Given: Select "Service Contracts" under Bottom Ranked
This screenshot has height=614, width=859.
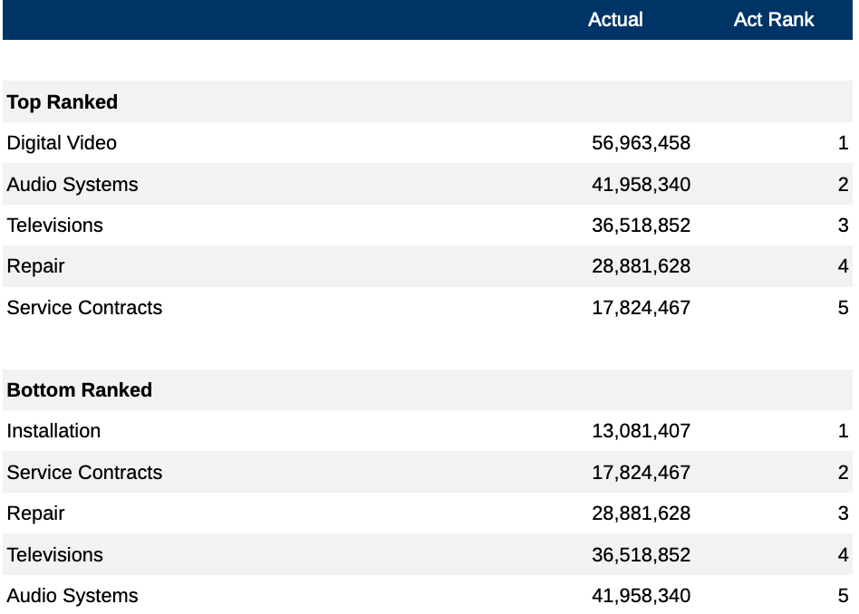Looking at the screenshot, I should pos(84,473).
